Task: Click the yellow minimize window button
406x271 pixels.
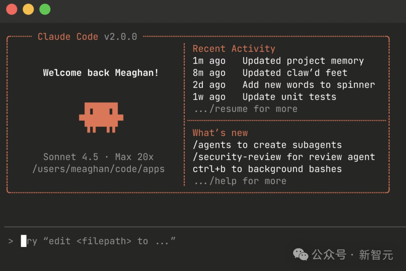Action: [x=28, y=9]
